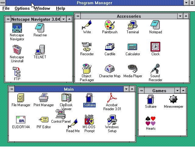Open the File menu
This screenshot has height=152, width=195.
6,8
